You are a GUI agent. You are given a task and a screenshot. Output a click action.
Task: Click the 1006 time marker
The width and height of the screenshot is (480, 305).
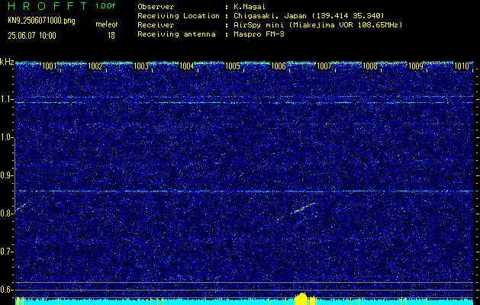coord(279,66)
